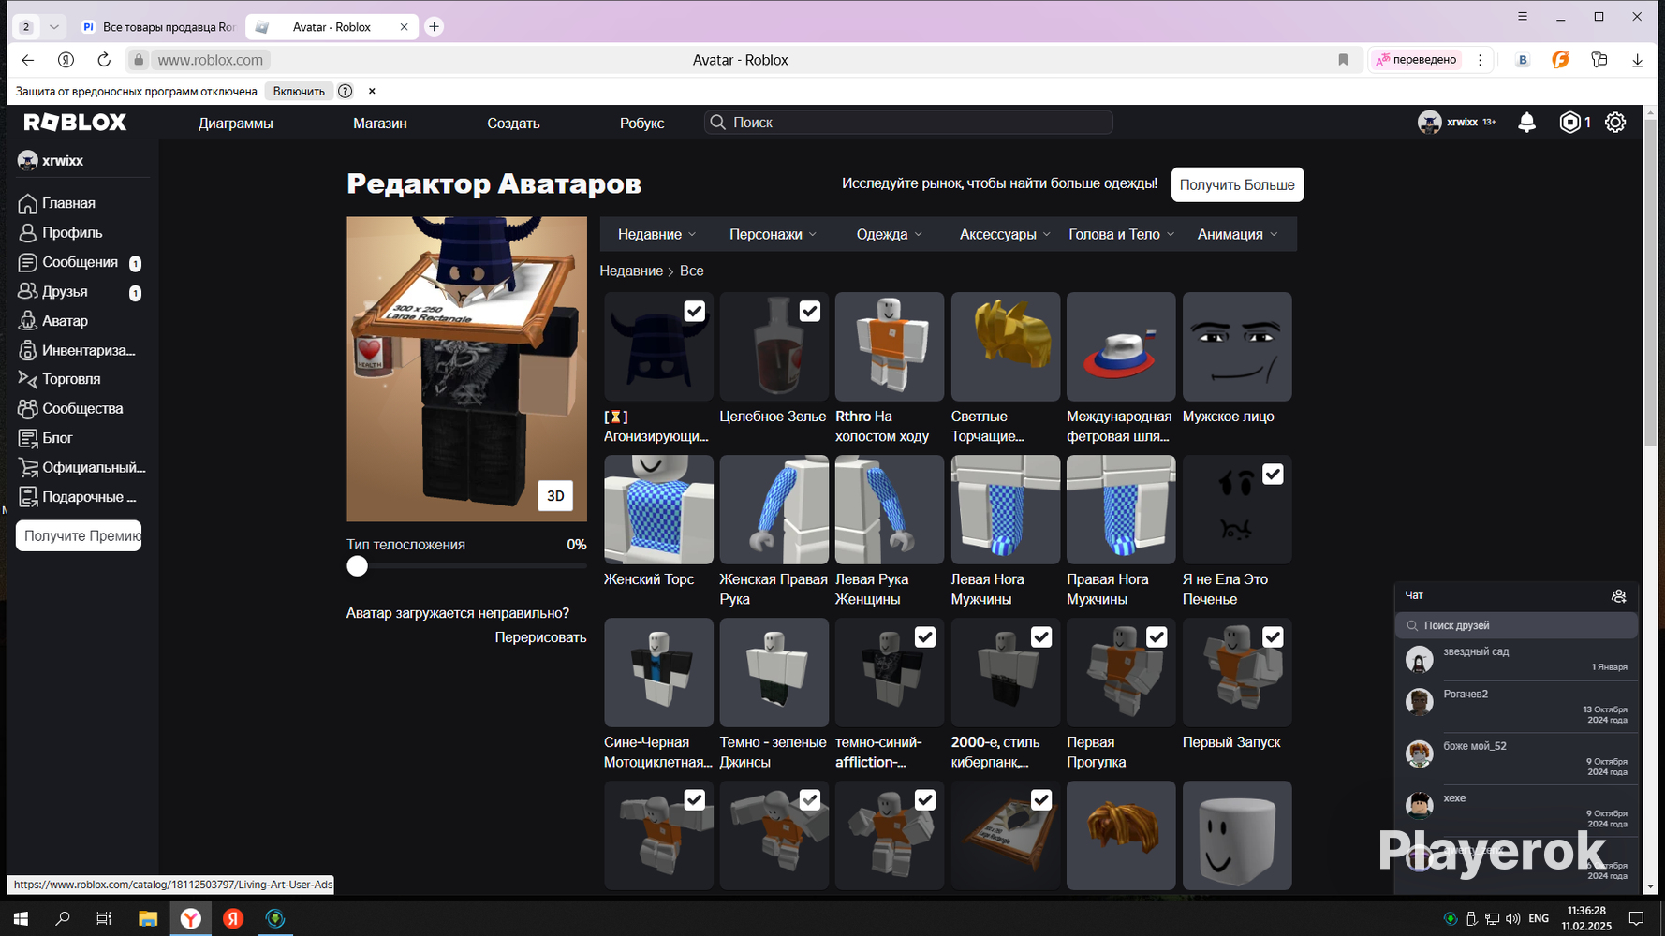The height and width of the screenshot is (936, 1665).
Task: Click the bookmark icon in address bar
Action: 1343,60
